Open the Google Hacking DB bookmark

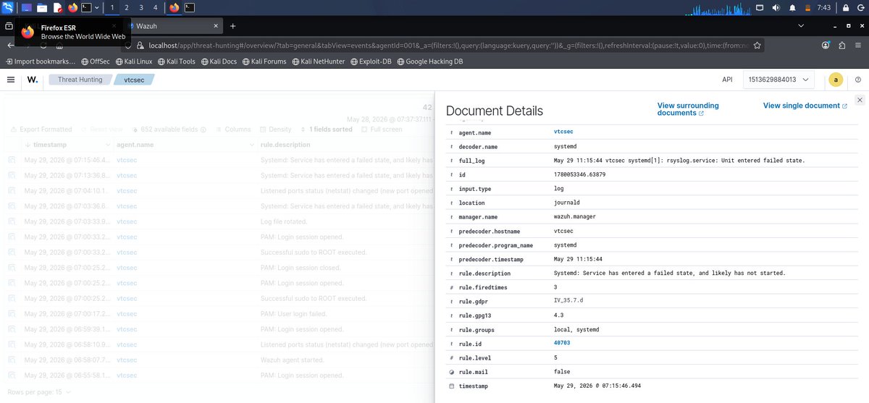pyautogui.click(x=430, y=61)
